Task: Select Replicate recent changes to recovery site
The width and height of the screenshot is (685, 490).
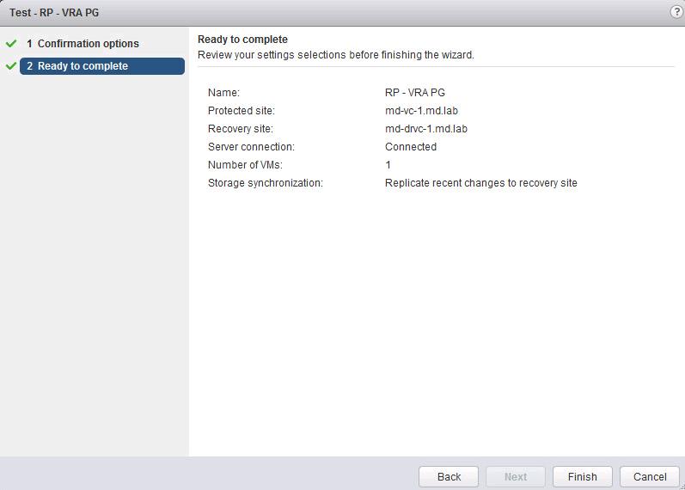Action: pos(481,183)
